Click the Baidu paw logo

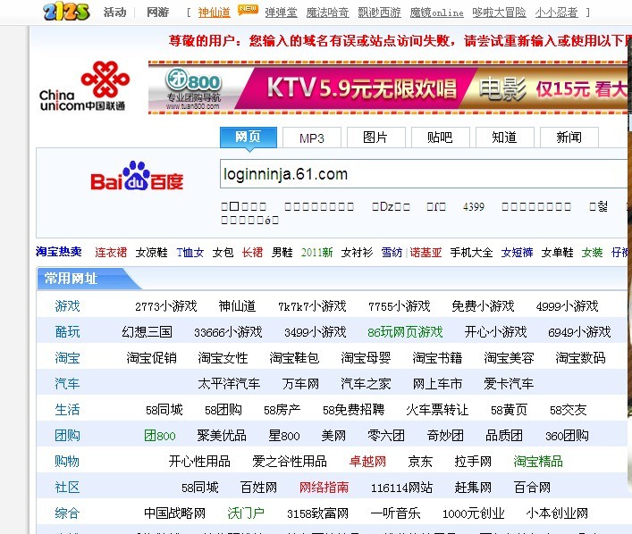point(137,176)
